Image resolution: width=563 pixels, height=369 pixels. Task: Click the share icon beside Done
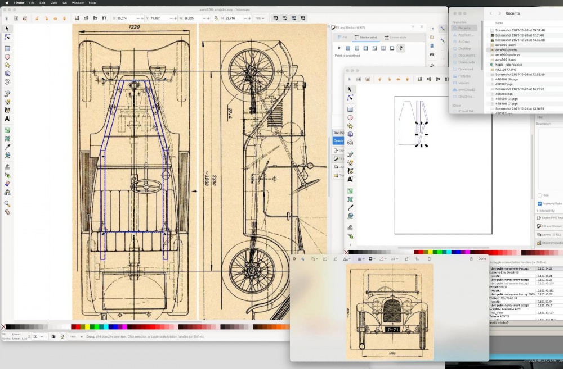point(471,259)
